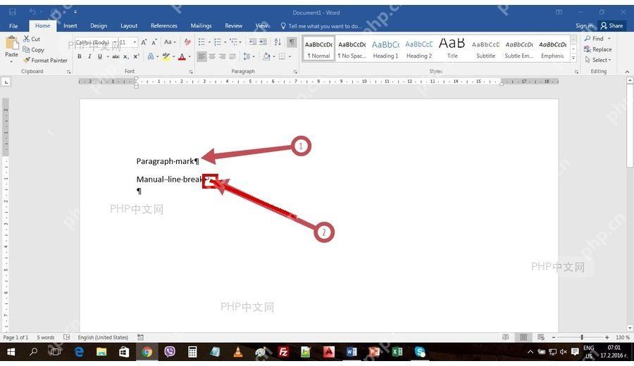Increase font size with Grow Font
This screenshot has width=634, height=366.
click(x=144, y=42)
